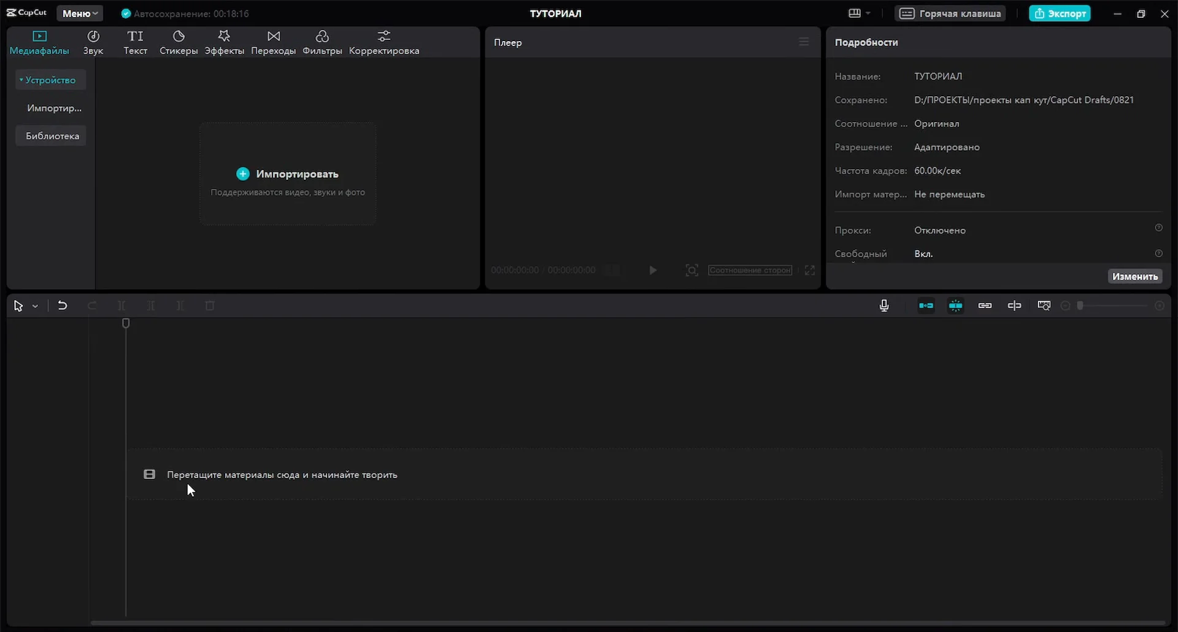Click the preview axis split icon

(1014, 306)
